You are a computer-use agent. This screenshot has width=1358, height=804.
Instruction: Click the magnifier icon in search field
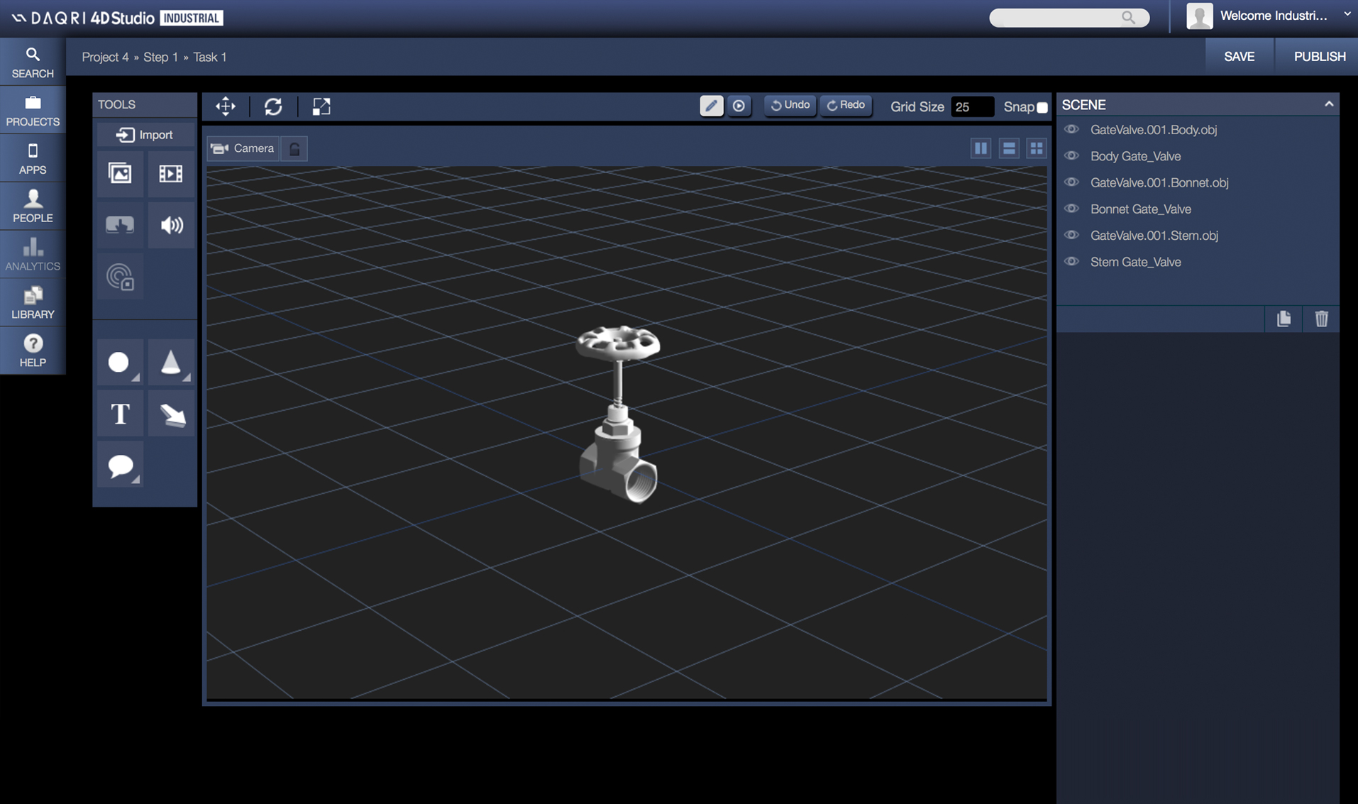tap(1127, 18)
